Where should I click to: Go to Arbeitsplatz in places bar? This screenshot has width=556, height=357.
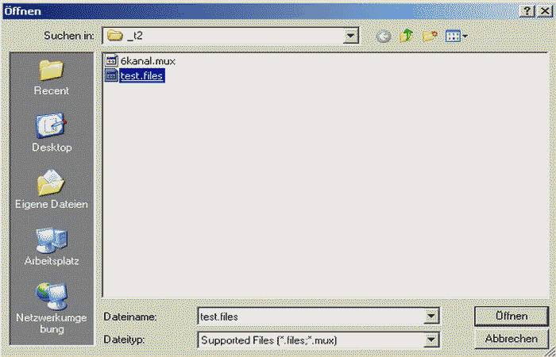click(52, 247)
